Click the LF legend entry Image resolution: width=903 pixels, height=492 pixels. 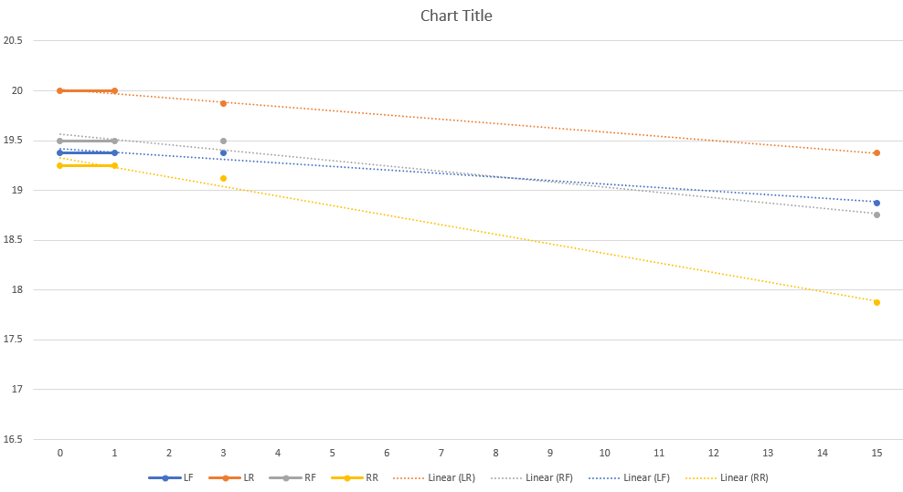(x=171, y=477)
